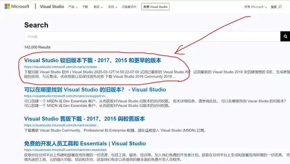Click the Microsoft logo
This screenshot has width=290, height=164.
[17, 6]
